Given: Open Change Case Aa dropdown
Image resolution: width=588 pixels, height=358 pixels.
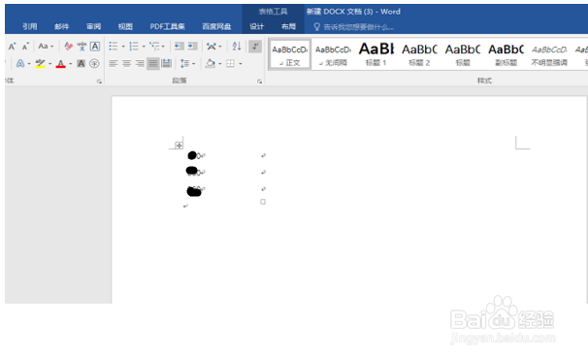Looking at the screenshot, I should coord(46,47).
